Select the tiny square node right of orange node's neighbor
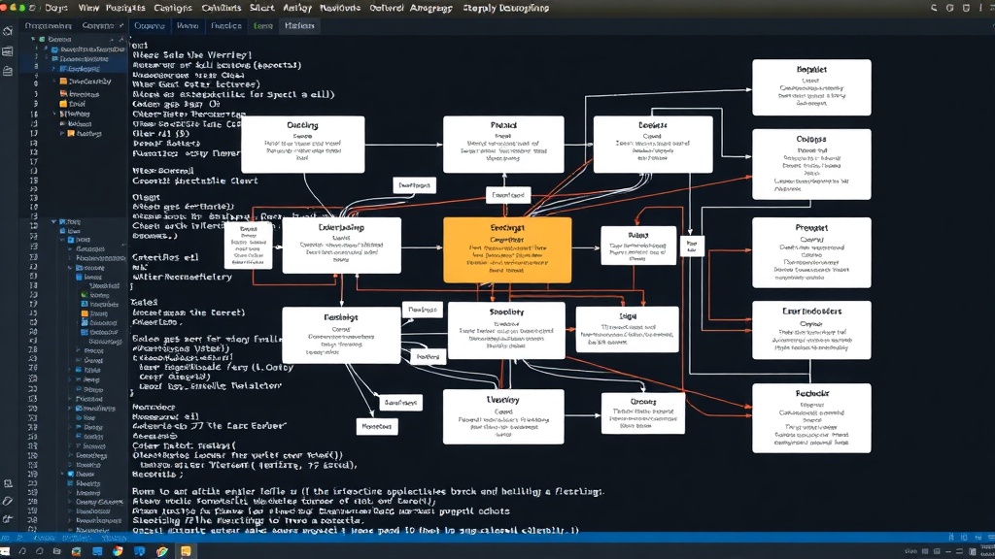Image resolution: width=995 pixels, height=559 pixels. (x=692, y=246)
